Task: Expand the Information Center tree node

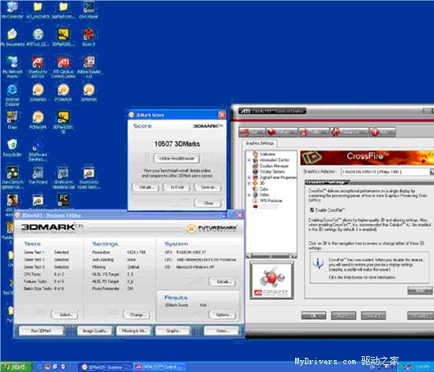Action: tap(249, 160)
